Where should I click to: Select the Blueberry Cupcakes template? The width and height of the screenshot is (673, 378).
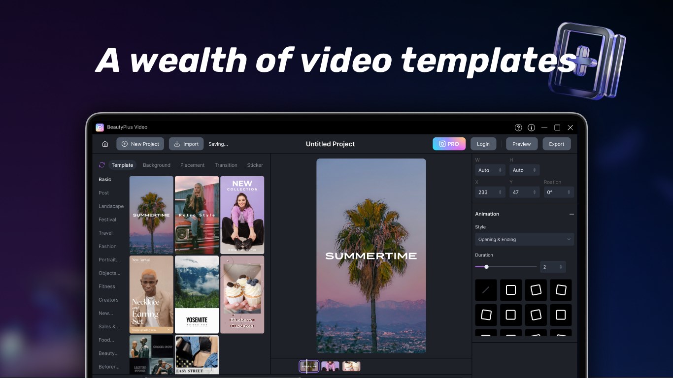coord(242,294)
